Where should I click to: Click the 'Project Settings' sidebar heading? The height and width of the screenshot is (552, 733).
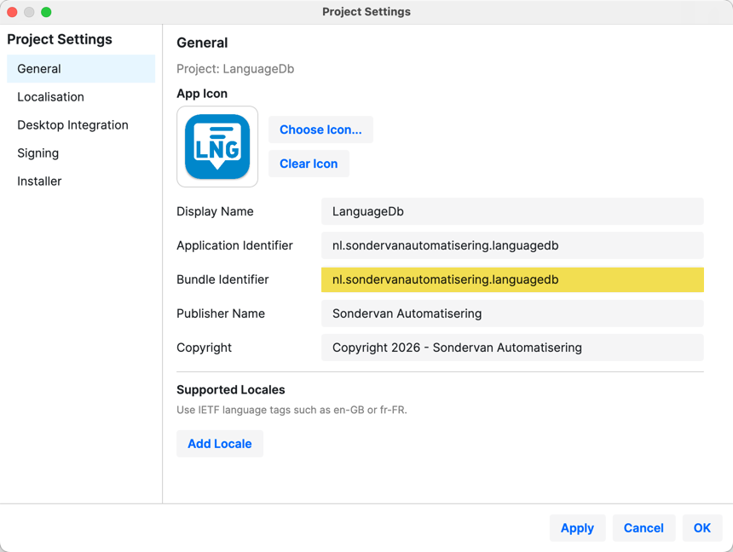[60, 39]
